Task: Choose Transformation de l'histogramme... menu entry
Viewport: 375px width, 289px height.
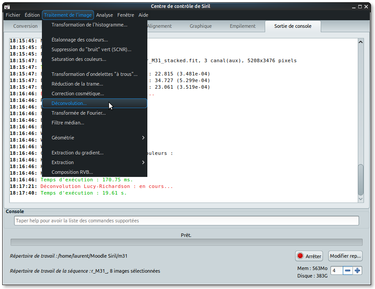Action: pyautogui.click(x=89, y=25)
